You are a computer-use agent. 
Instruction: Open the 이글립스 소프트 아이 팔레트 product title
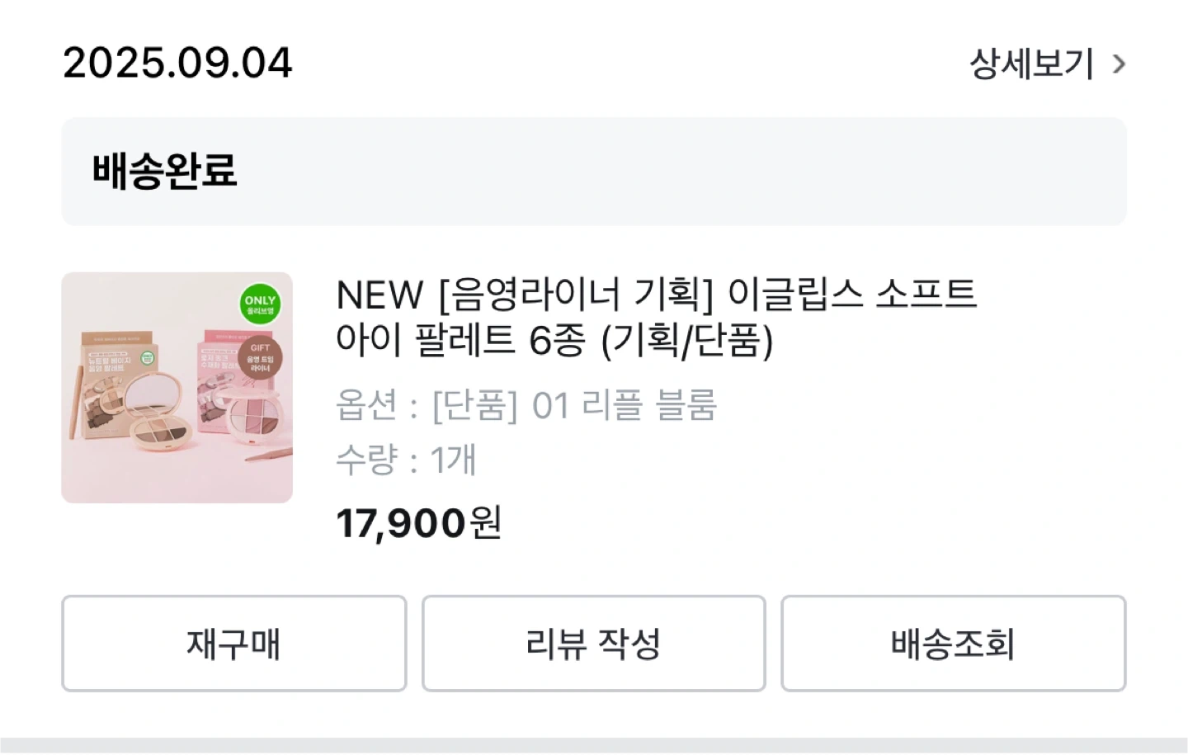(x=656, y=317)
